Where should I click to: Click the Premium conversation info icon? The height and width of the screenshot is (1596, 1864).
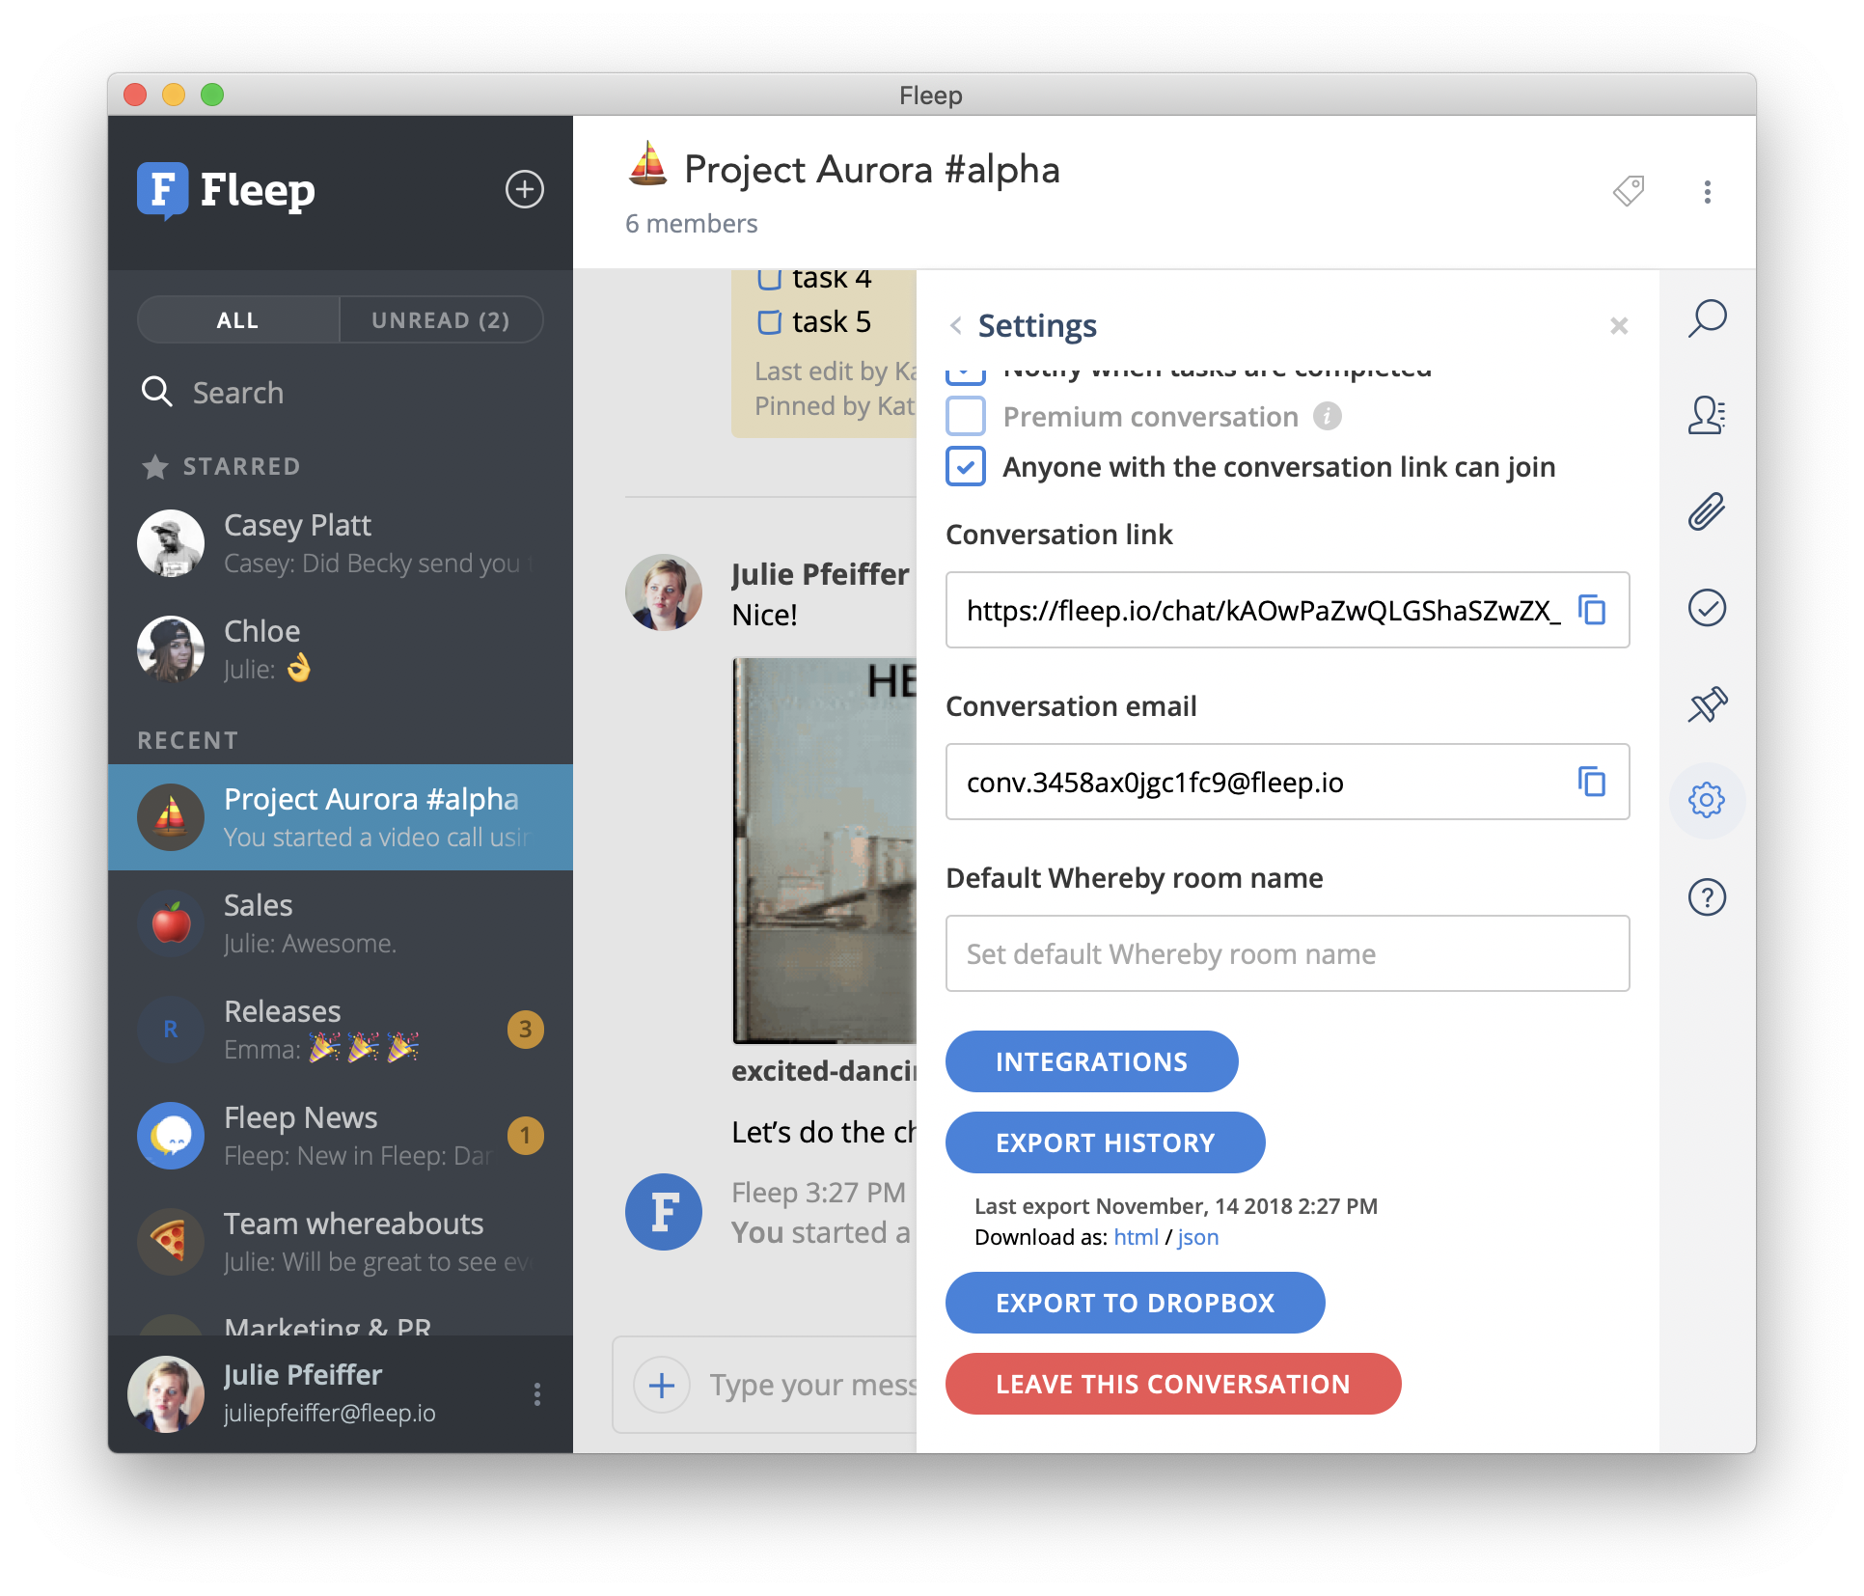[x=1328, y=417]
